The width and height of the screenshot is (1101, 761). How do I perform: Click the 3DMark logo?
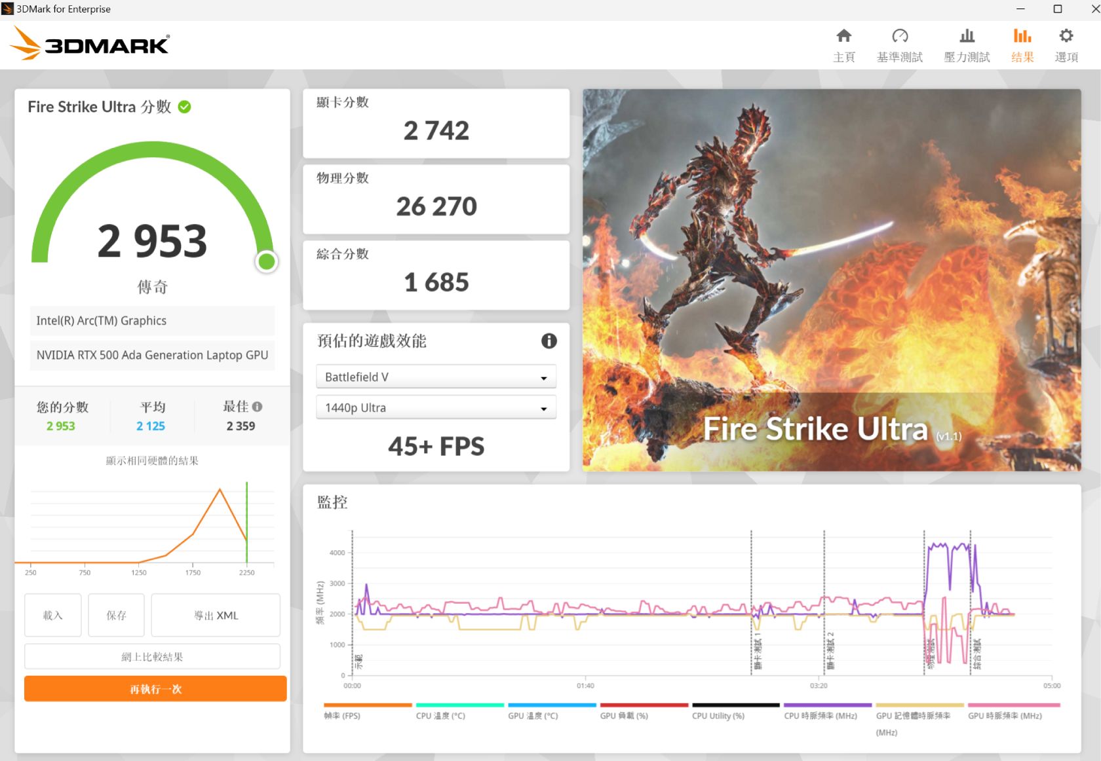90,44
